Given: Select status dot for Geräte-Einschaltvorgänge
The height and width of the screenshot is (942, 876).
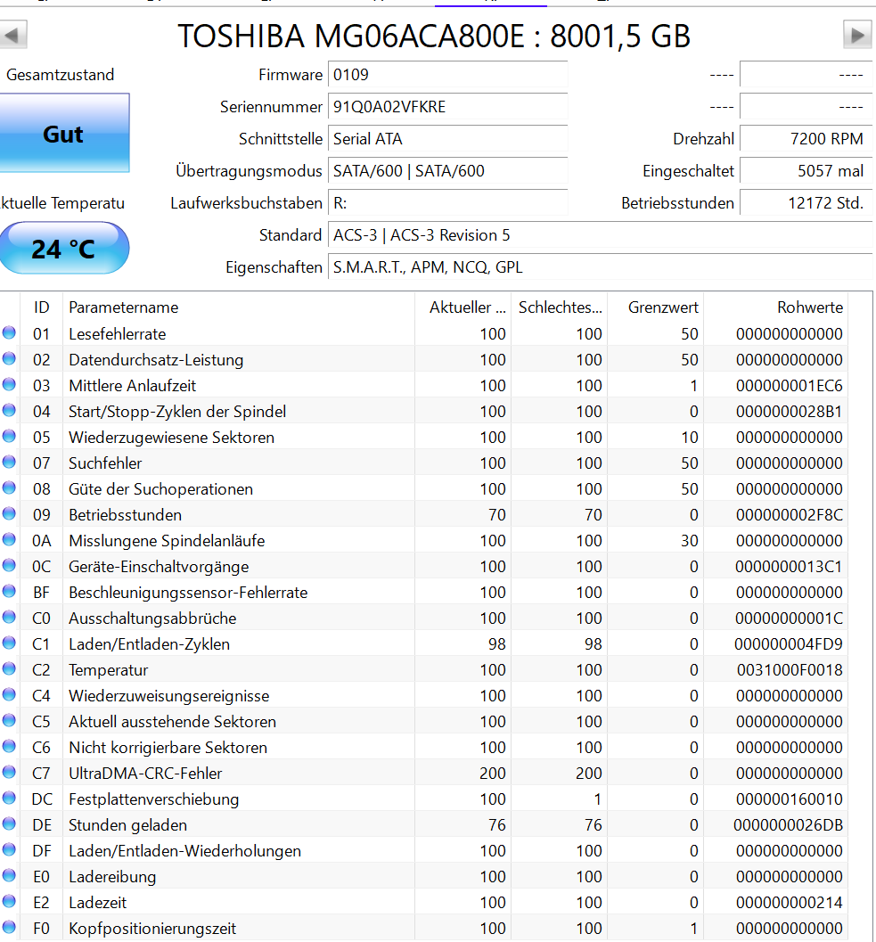Looking at the screenshot, I should [9, 565].
